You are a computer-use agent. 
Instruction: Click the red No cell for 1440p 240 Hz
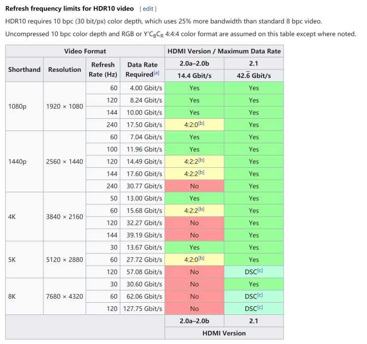pyautogui.click(x=194, y=186)
